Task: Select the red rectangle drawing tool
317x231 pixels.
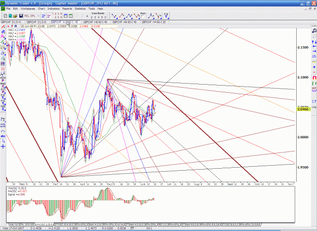Action: pyautogui.click(x=3, y=69)
